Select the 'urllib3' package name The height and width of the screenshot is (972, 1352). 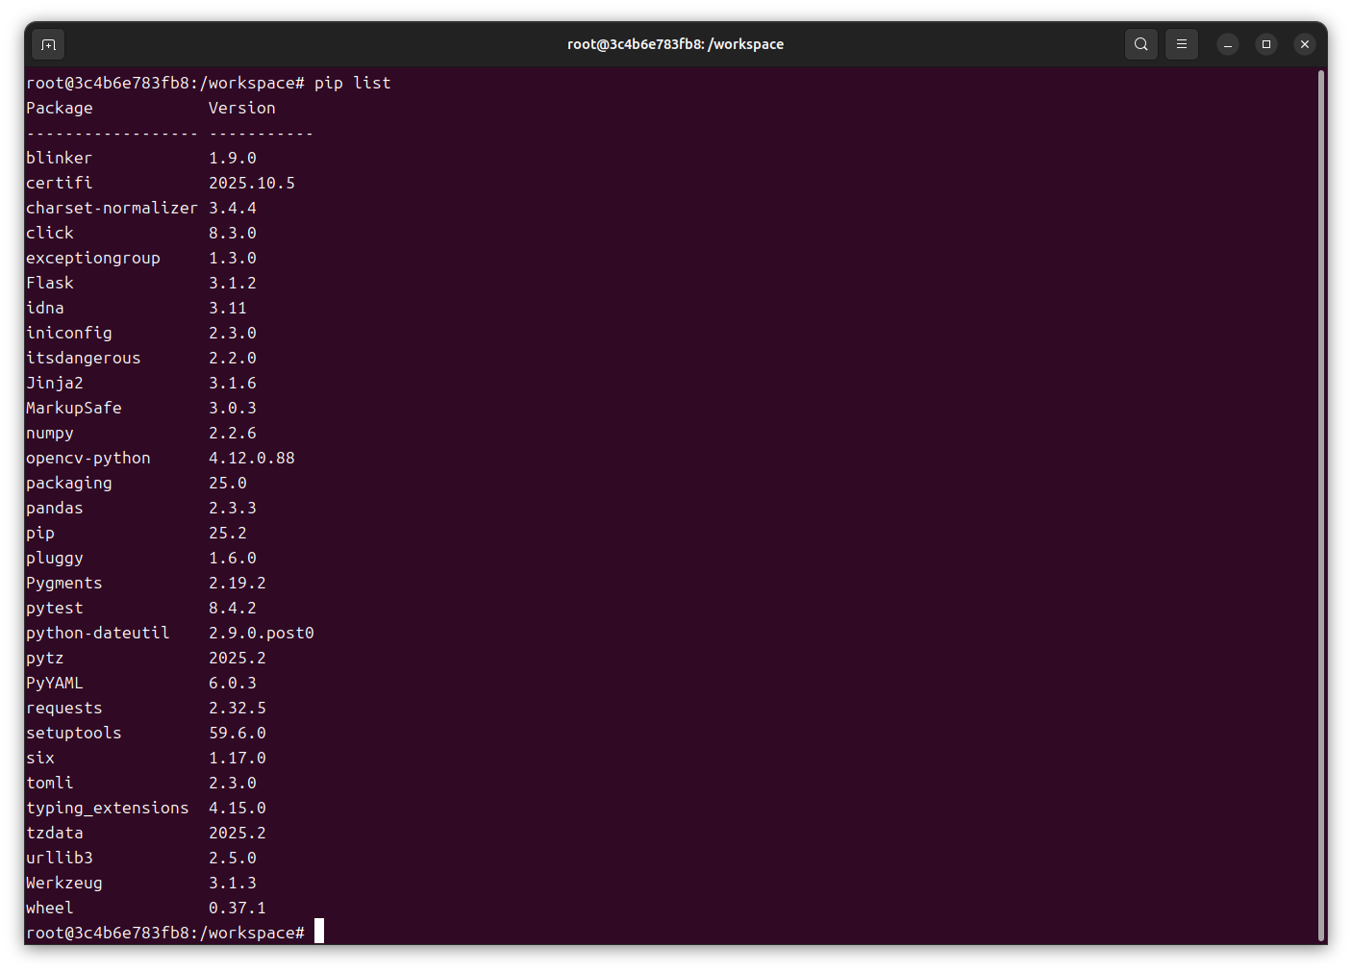tap(60, 859)
